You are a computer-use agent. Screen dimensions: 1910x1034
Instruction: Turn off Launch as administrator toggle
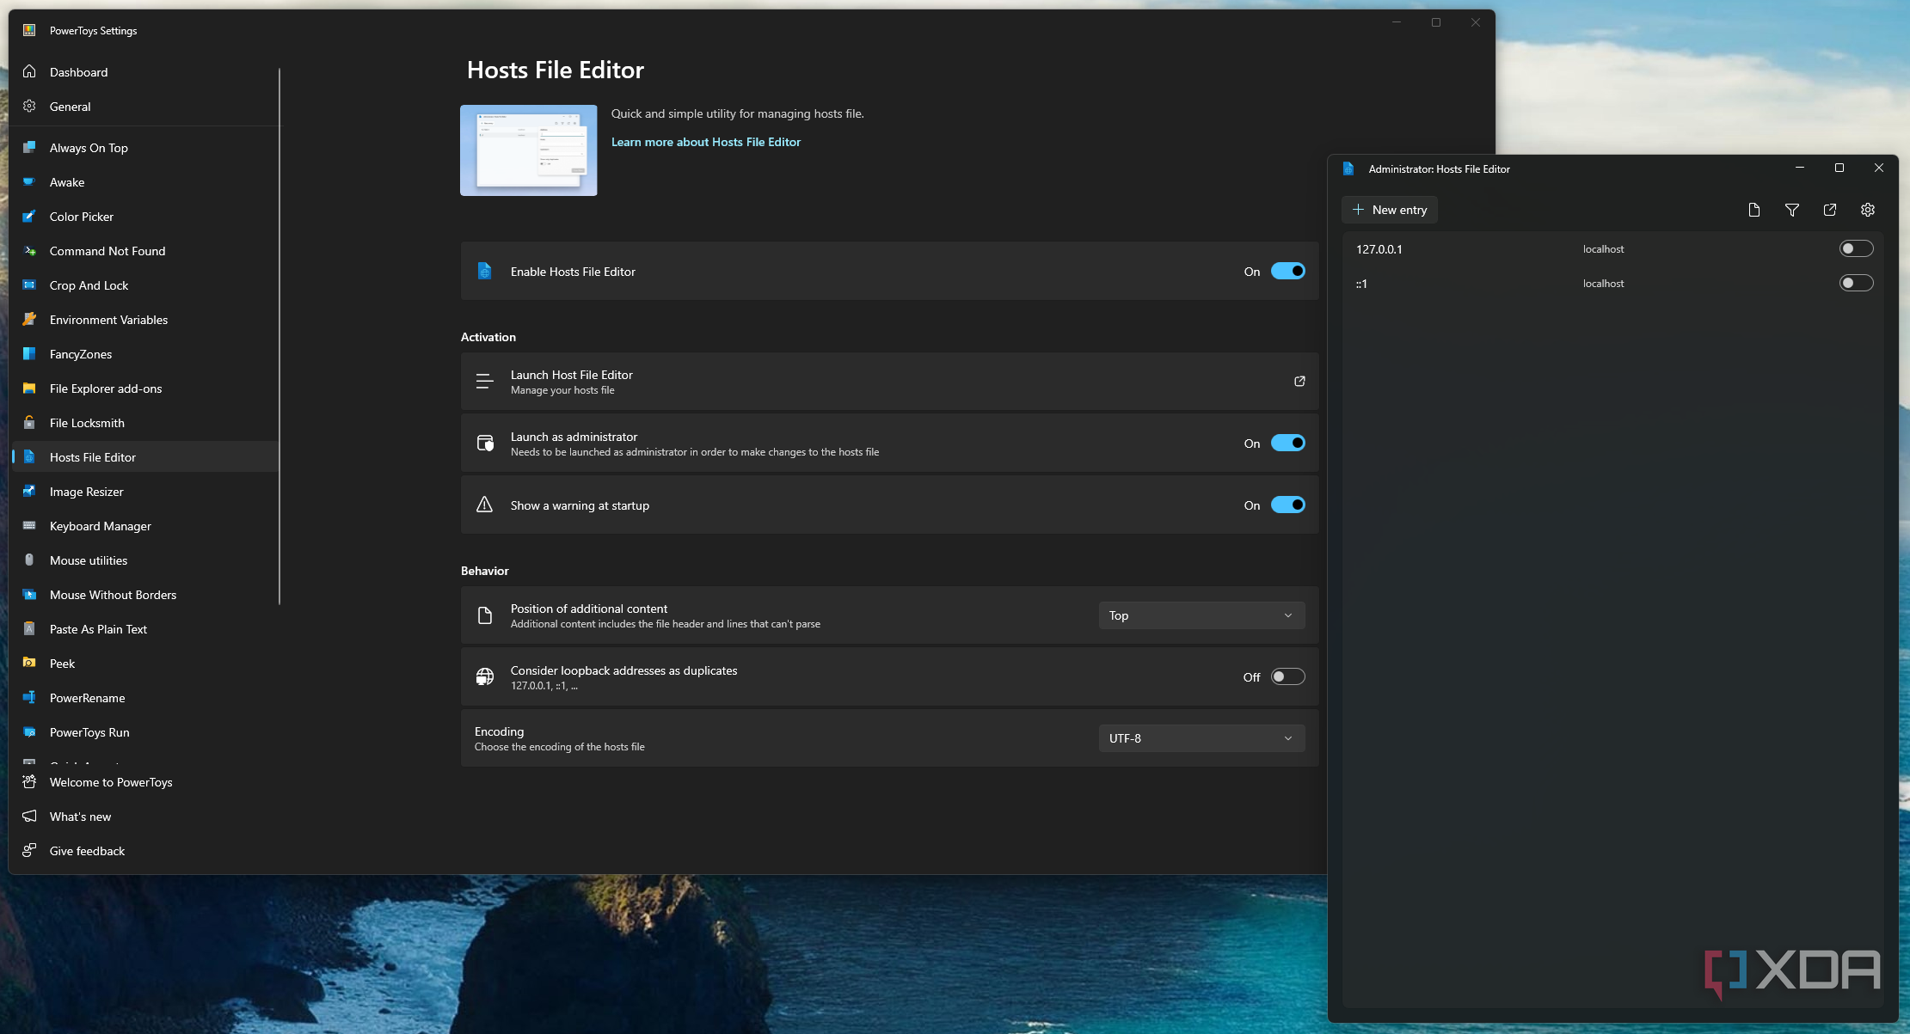(1288, 444)
